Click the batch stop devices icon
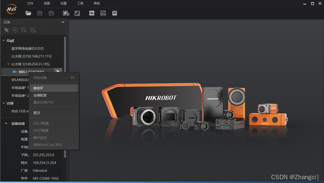 point(33,30)
